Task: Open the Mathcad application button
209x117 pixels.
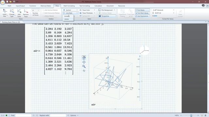Action: pyautogui.click(x=3, y=2)
